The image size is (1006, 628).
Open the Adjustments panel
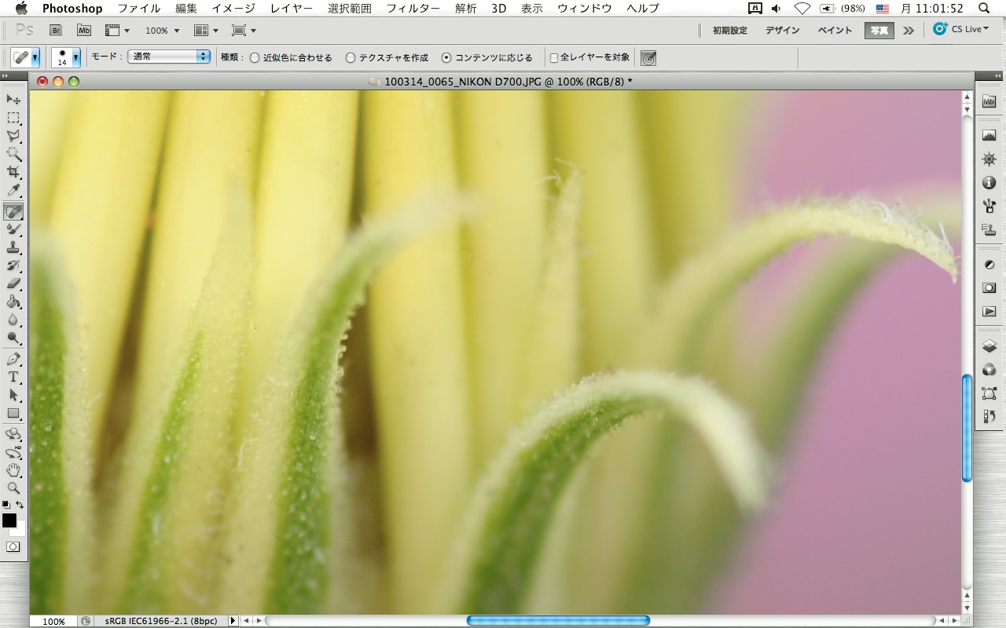pos(989,265)
